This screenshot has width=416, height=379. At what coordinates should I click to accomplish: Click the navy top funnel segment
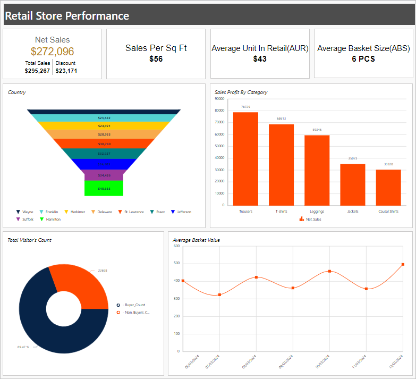(104, 112)
